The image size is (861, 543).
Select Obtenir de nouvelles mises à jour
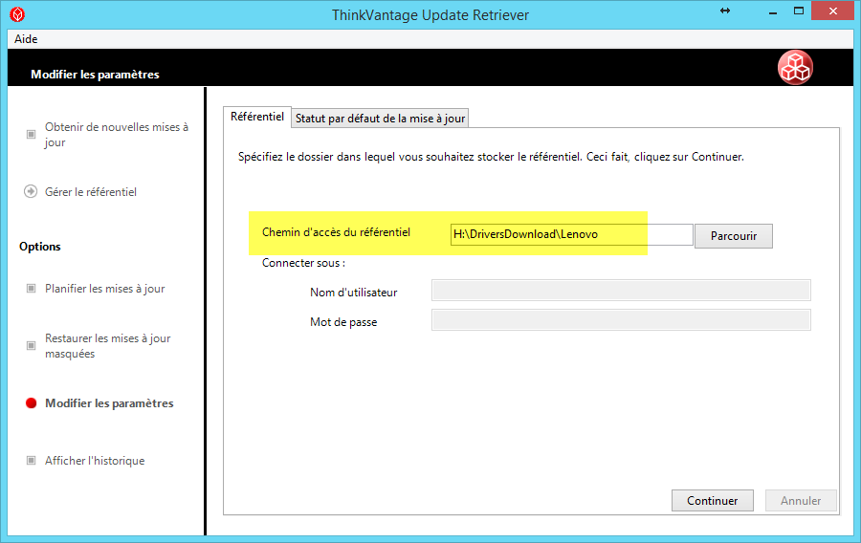(x=117, y=135)
